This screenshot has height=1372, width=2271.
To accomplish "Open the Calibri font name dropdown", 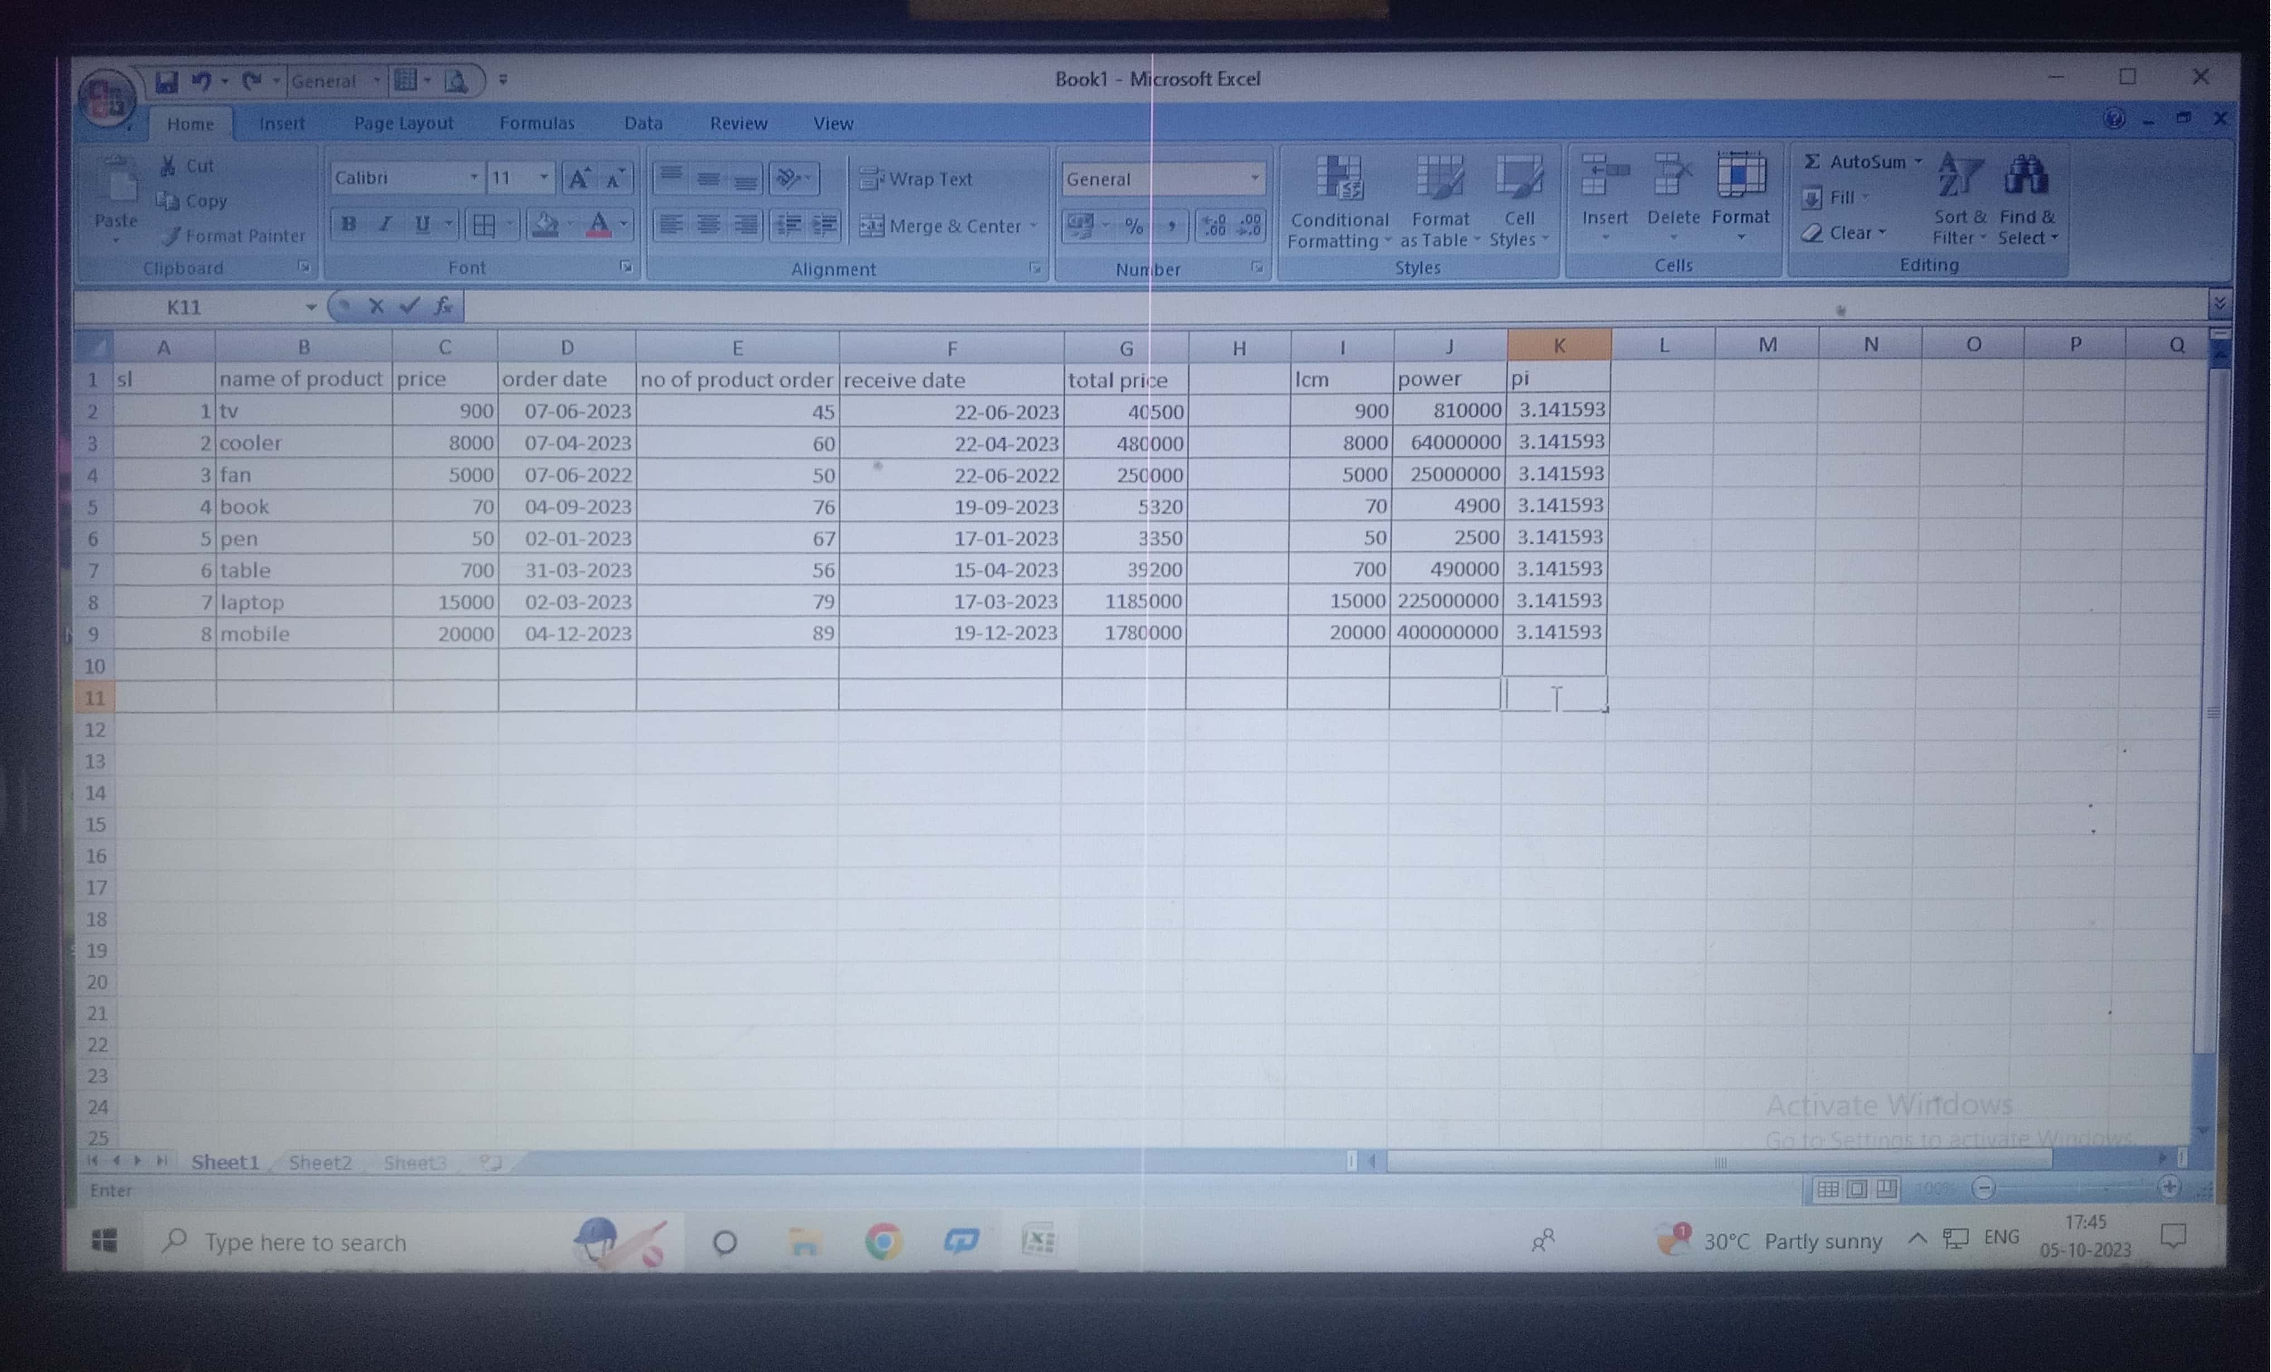I will [473, 177].
